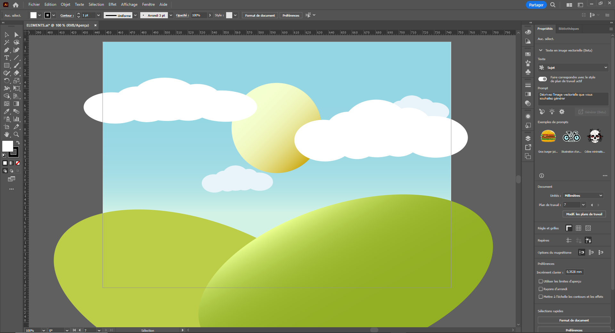Select the Hand tool
This screenshot has width=615, height=333.
click(x=7, y=134)
